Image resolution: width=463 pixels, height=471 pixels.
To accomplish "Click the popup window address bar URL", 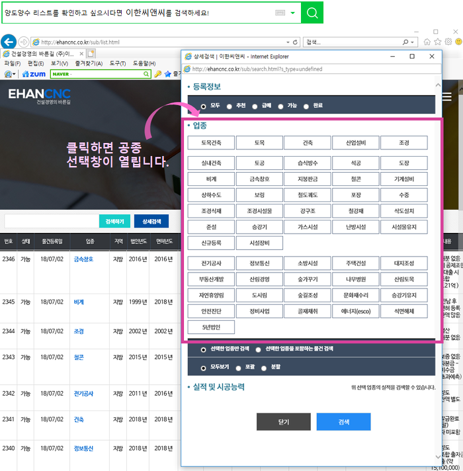I will pyautogui.click(x=257, y=69).
